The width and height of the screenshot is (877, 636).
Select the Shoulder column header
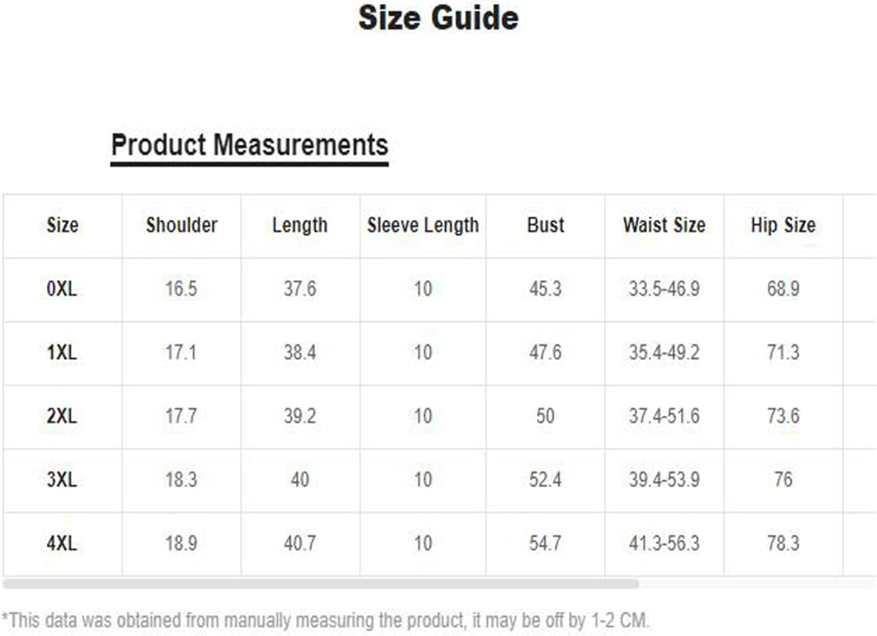[x=182, y=225]
